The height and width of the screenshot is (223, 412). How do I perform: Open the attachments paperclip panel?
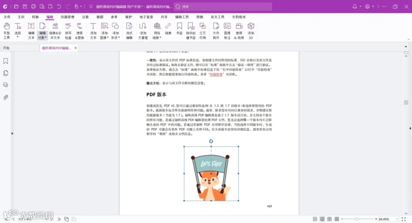tap(6, 97)
